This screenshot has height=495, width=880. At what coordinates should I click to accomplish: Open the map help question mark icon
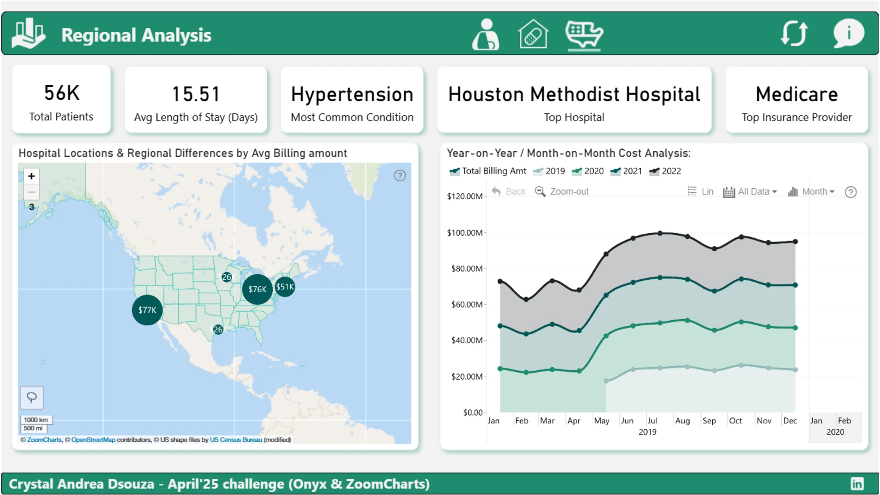click(x=400, y=176)
